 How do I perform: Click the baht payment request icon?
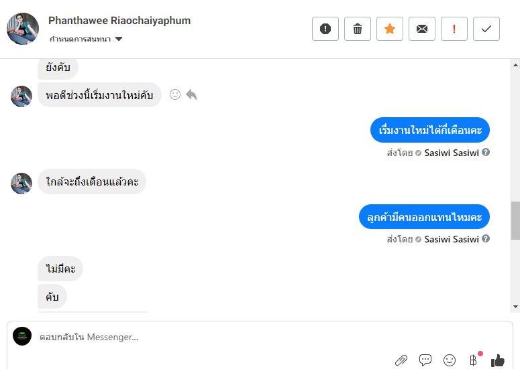click(474, 360)
